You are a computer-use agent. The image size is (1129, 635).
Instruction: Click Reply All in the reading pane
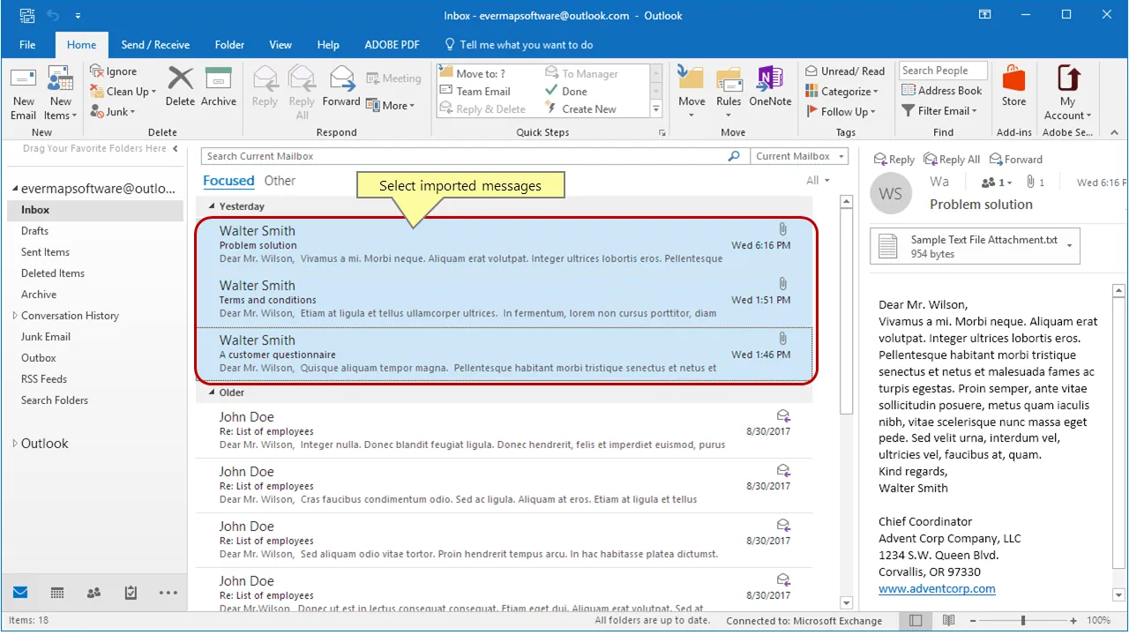point(952,160)
